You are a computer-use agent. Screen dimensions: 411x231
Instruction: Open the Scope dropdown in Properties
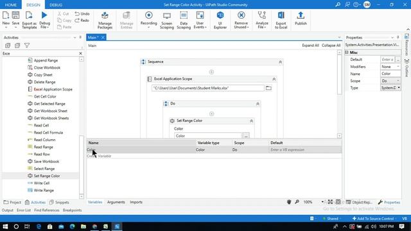(390, 81)
